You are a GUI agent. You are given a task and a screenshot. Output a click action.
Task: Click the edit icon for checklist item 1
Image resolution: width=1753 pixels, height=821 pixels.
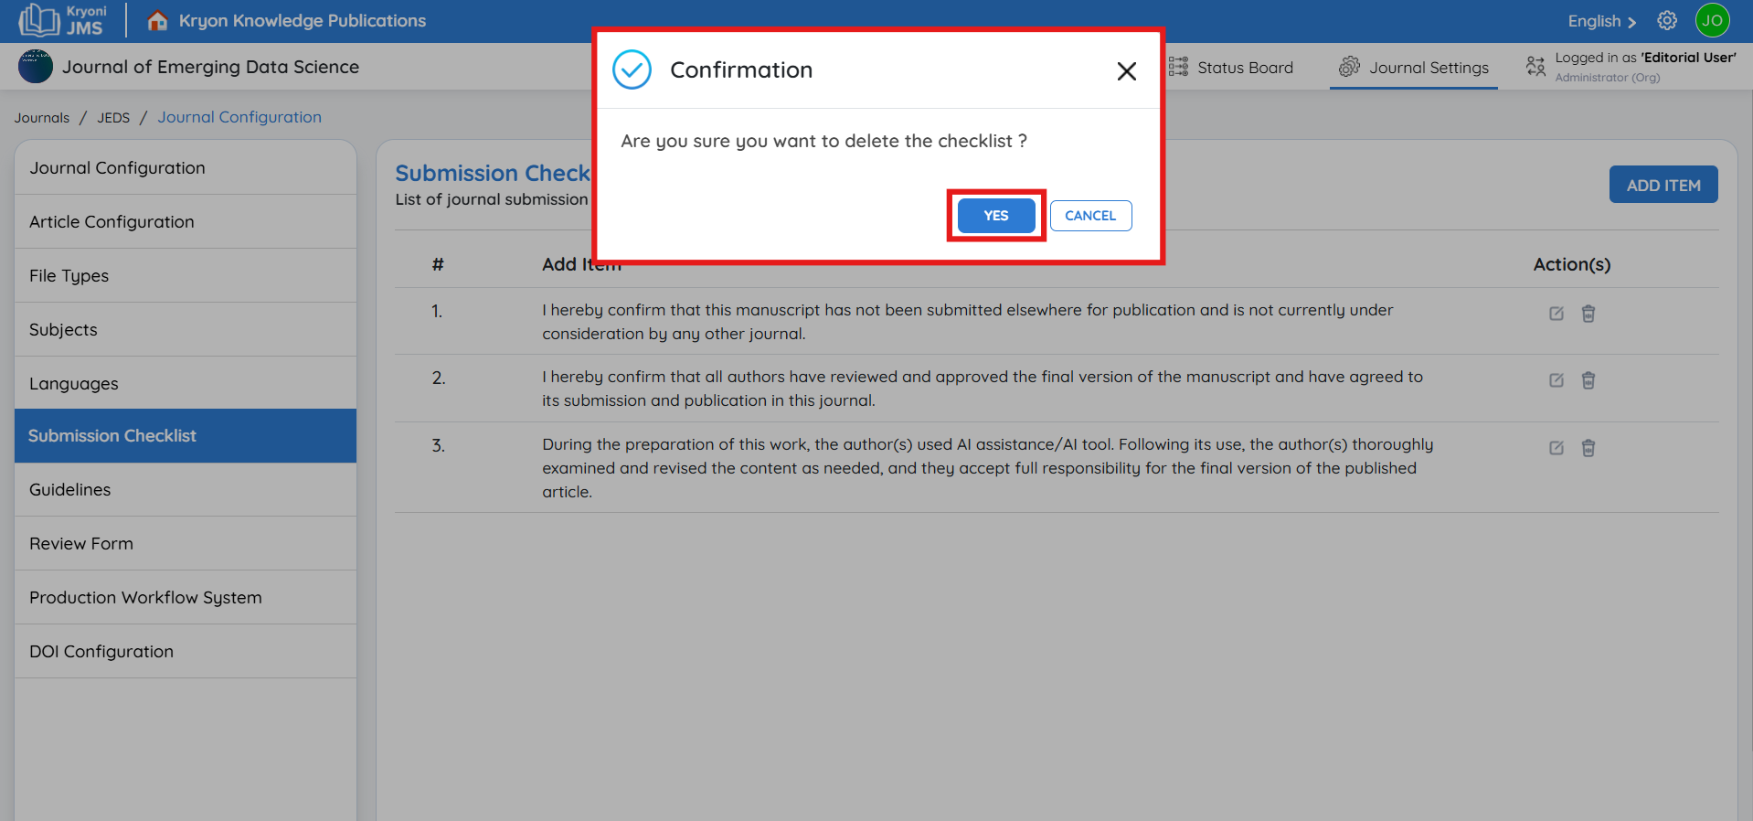point(1556,314)
